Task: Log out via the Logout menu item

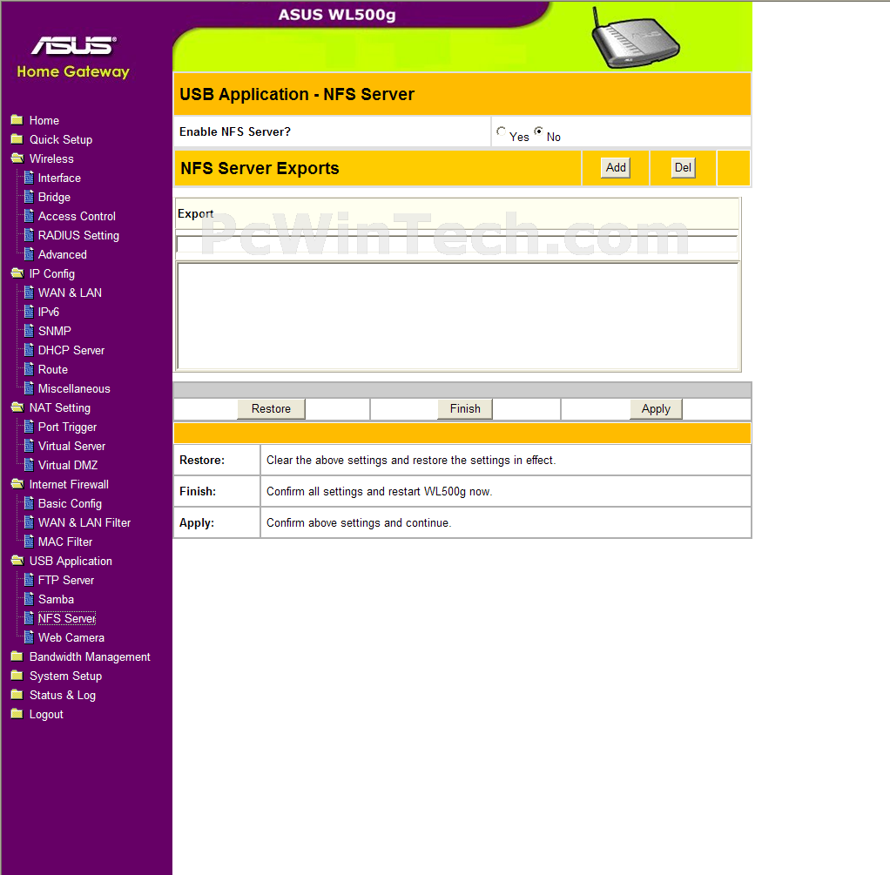Action: coord(46,715)
